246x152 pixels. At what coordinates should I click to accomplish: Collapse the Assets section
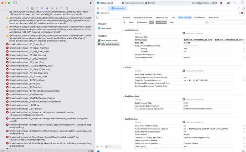[x=123, y=67]
